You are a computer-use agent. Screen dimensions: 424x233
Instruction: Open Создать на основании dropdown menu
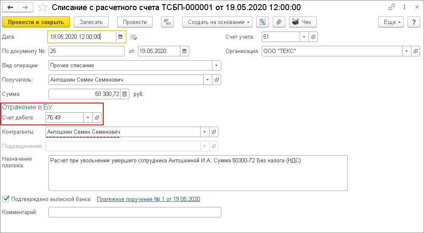(217, 22)
